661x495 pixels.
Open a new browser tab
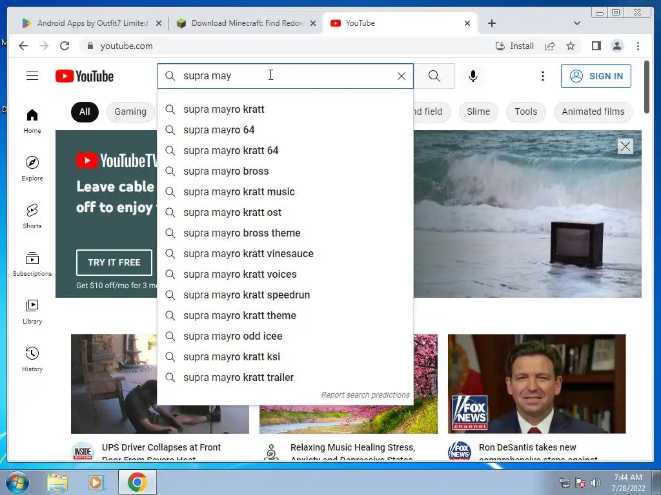(491, 23)
